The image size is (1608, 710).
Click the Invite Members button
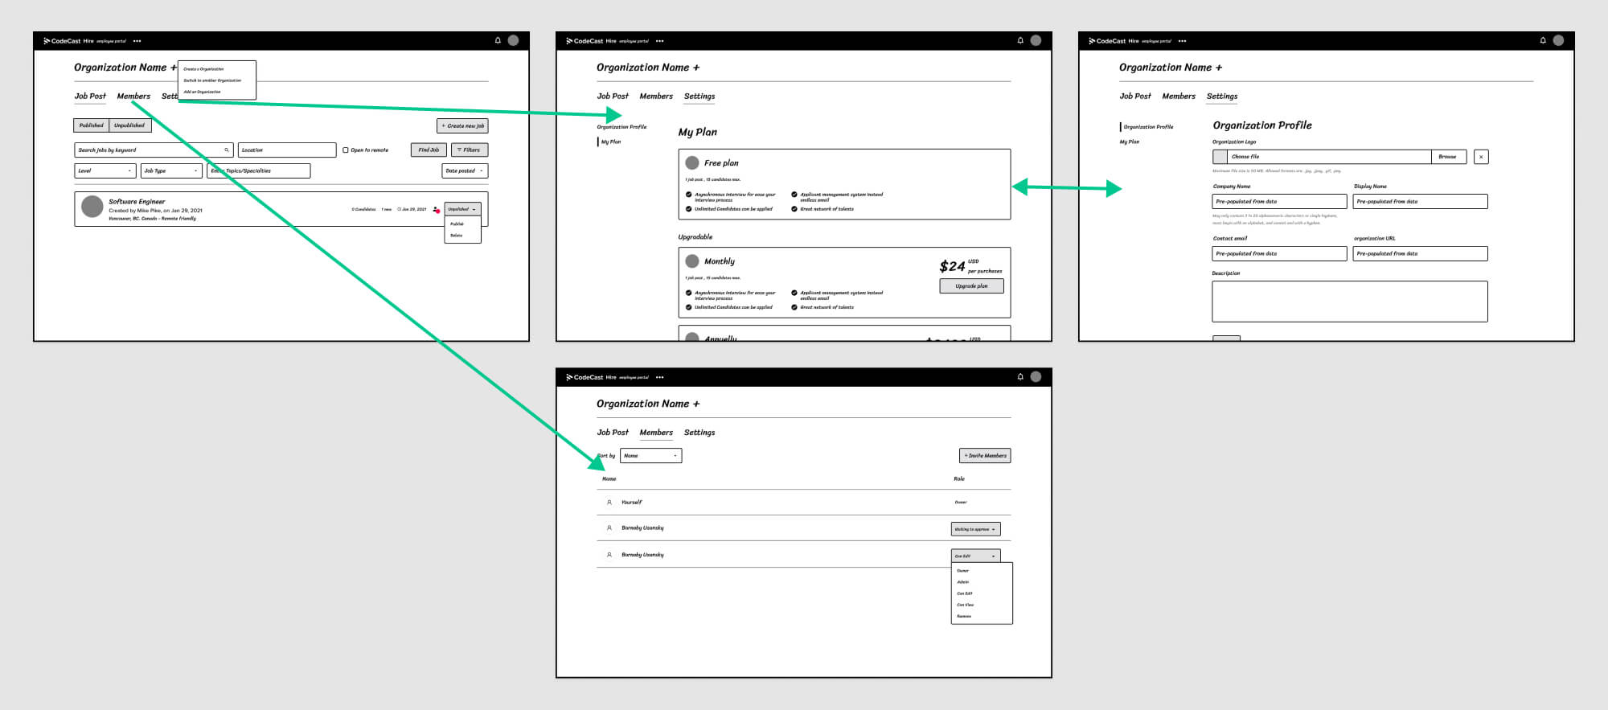tap(985, 456)
